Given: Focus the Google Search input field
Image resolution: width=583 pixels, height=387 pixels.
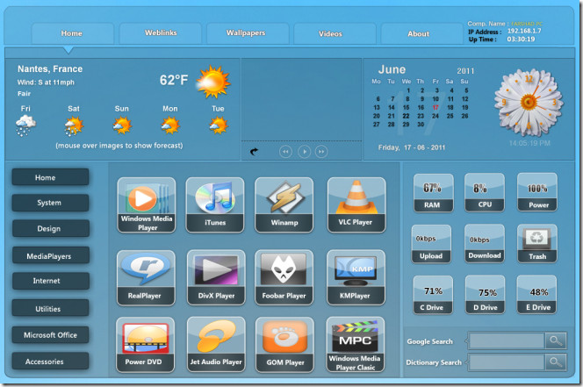Looking at the screenshot, I should pyautogui.click(x=507, y=340).
